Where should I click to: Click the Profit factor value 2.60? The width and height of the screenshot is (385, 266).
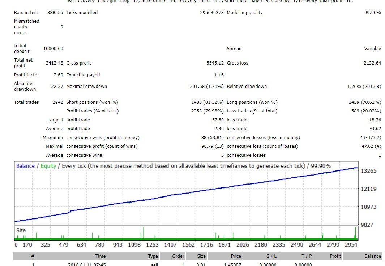click(59, 75)
